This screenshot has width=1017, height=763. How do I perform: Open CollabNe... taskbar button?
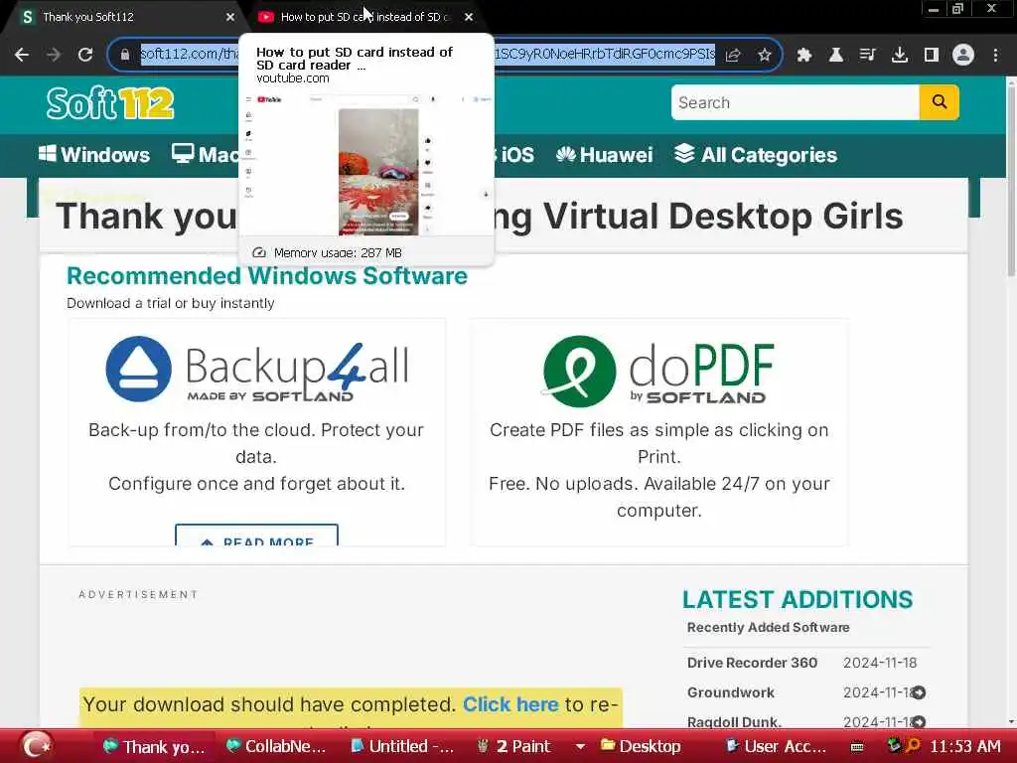[x=276, y=747]
